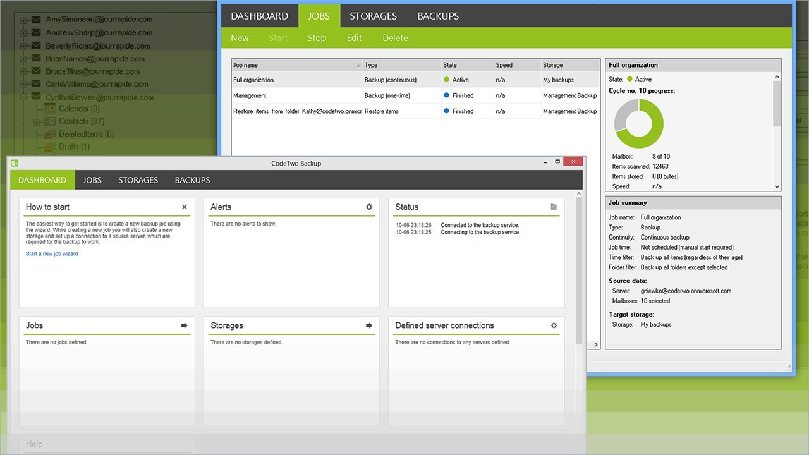Click Stop in jobs toolbar
The image size is (809, 455).
click(317, 38)
